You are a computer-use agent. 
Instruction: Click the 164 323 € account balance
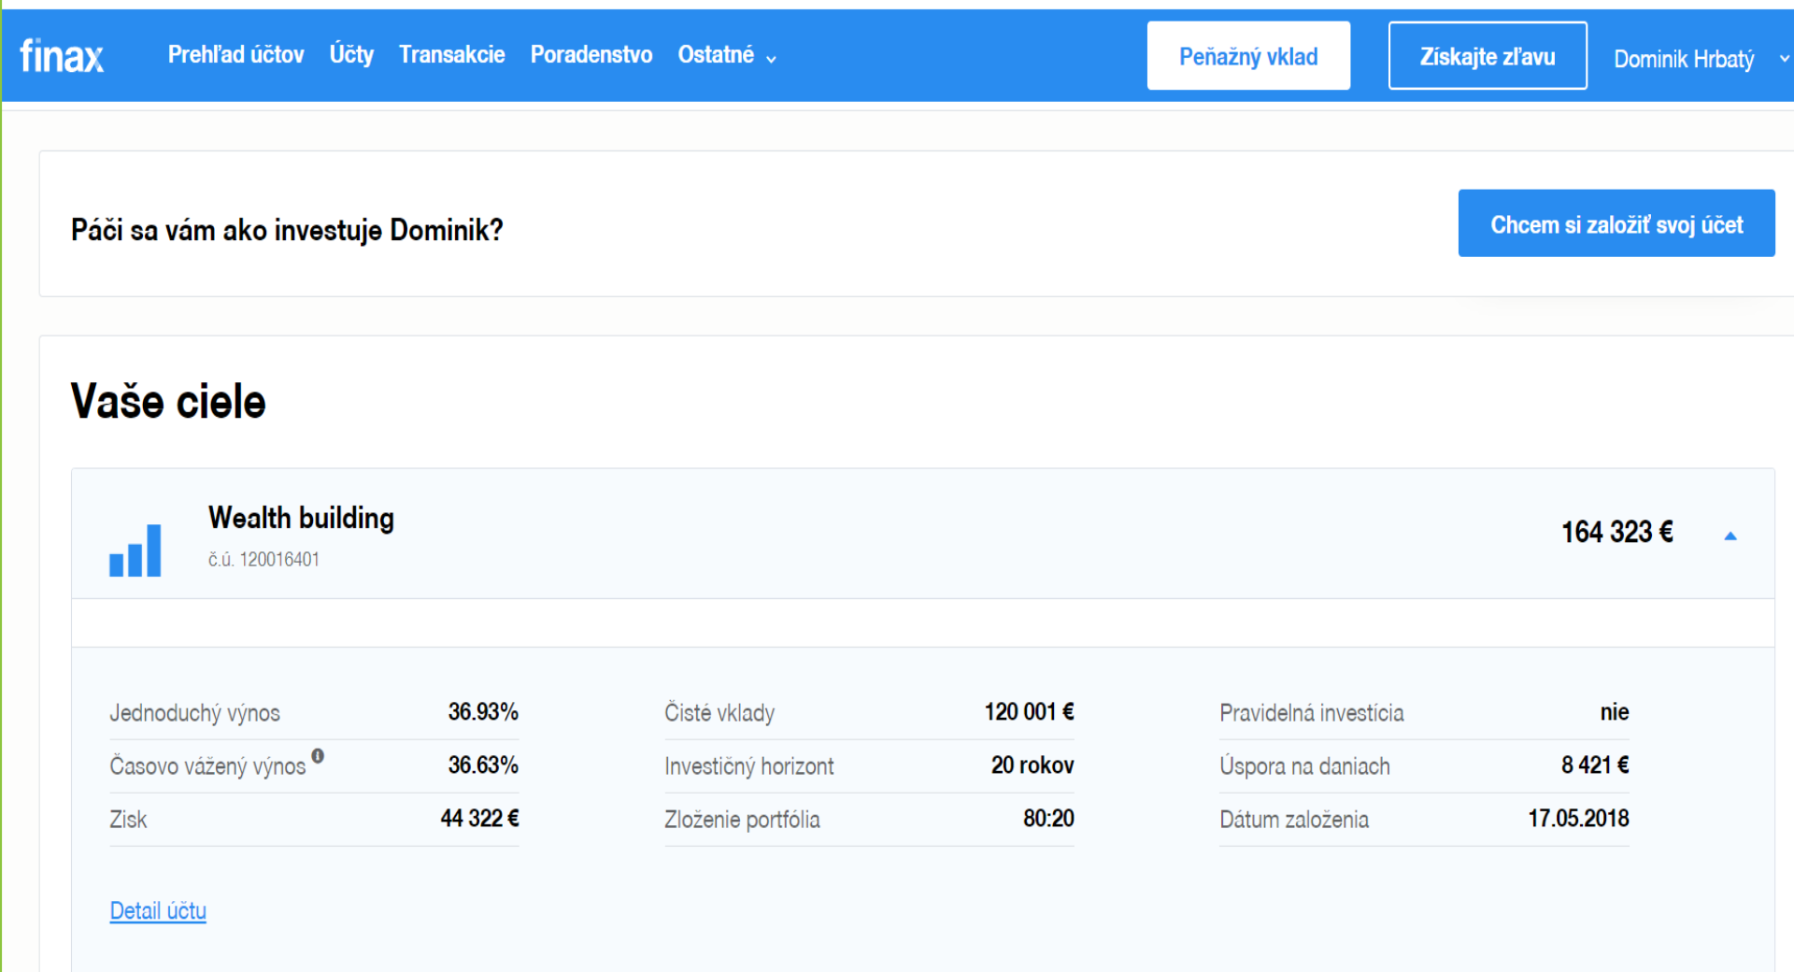click(1616, 532)
